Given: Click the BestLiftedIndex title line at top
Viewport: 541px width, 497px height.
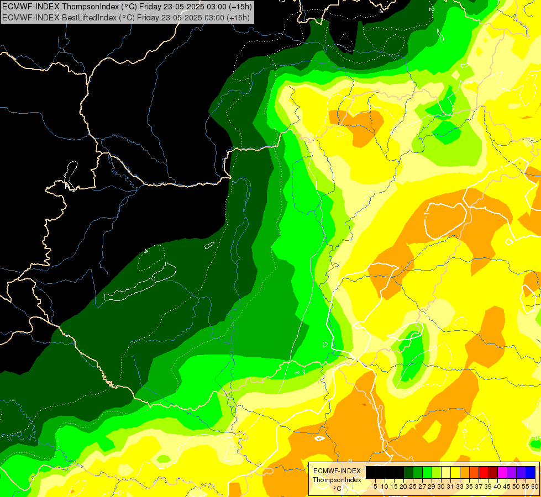Looking at the screenshot, I should 126,18.
